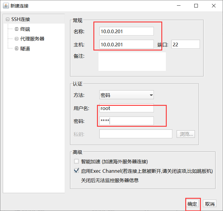Click the 端口 field showing 22
The image size is (223, 211).
pos(186,45)
